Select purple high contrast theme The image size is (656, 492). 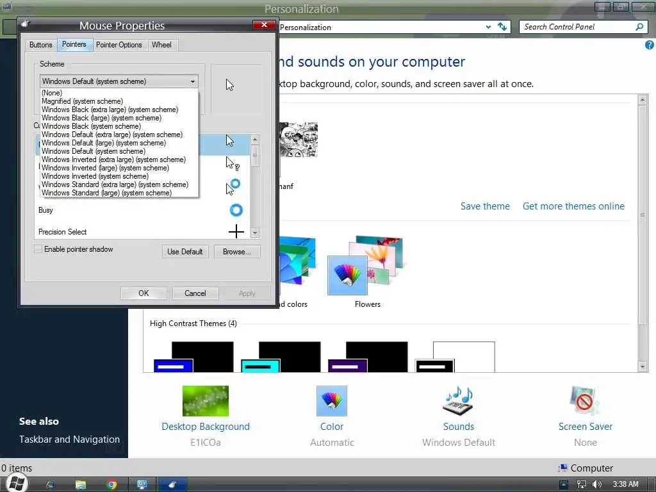(x=368, y=357)
